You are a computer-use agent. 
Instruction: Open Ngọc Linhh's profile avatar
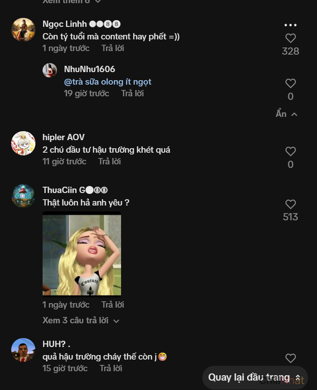(23, 30)
